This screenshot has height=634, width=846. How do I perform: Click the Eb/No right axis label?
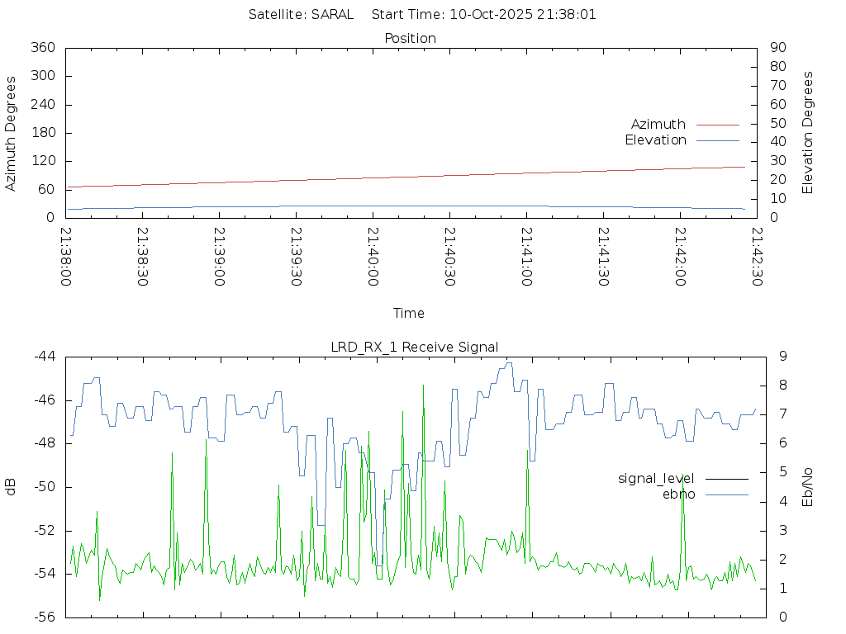coord(808,486)
